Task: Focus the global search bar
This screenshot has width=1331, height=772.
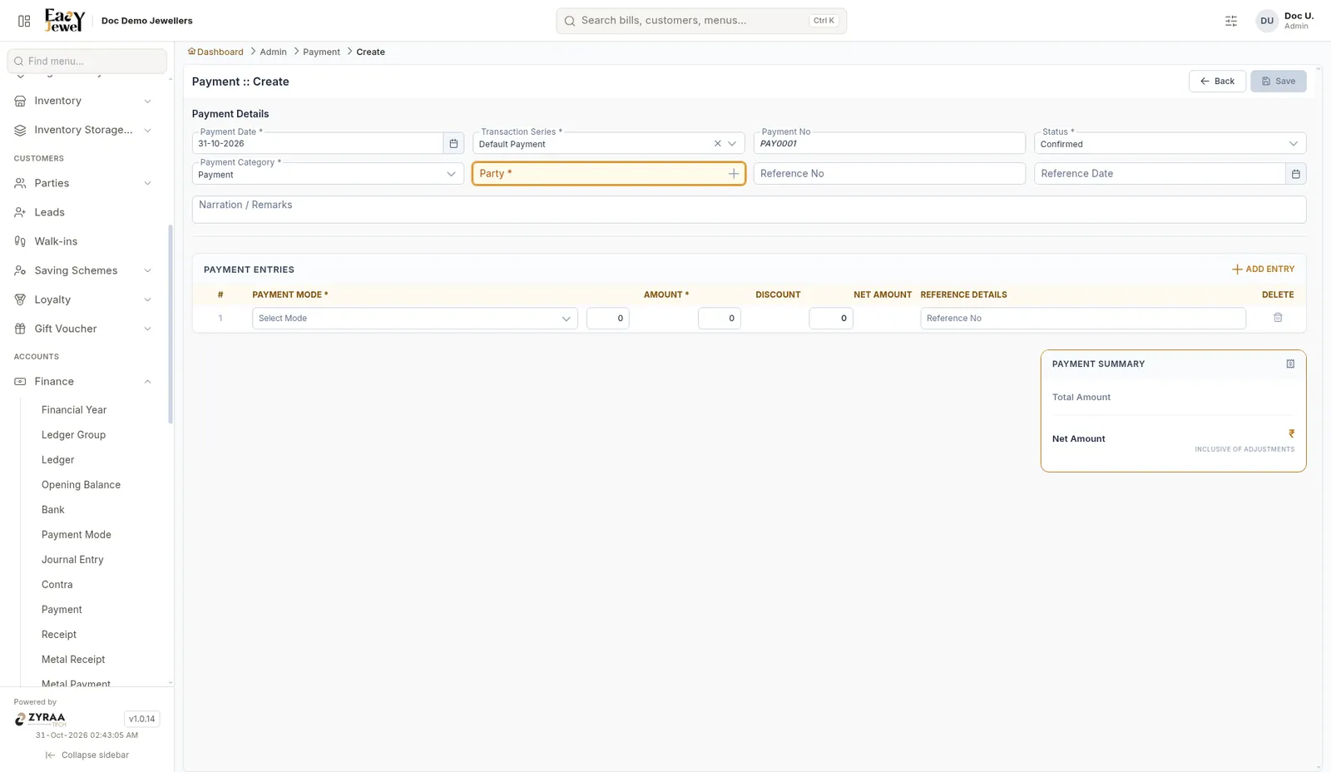Action: click(701, 21)
